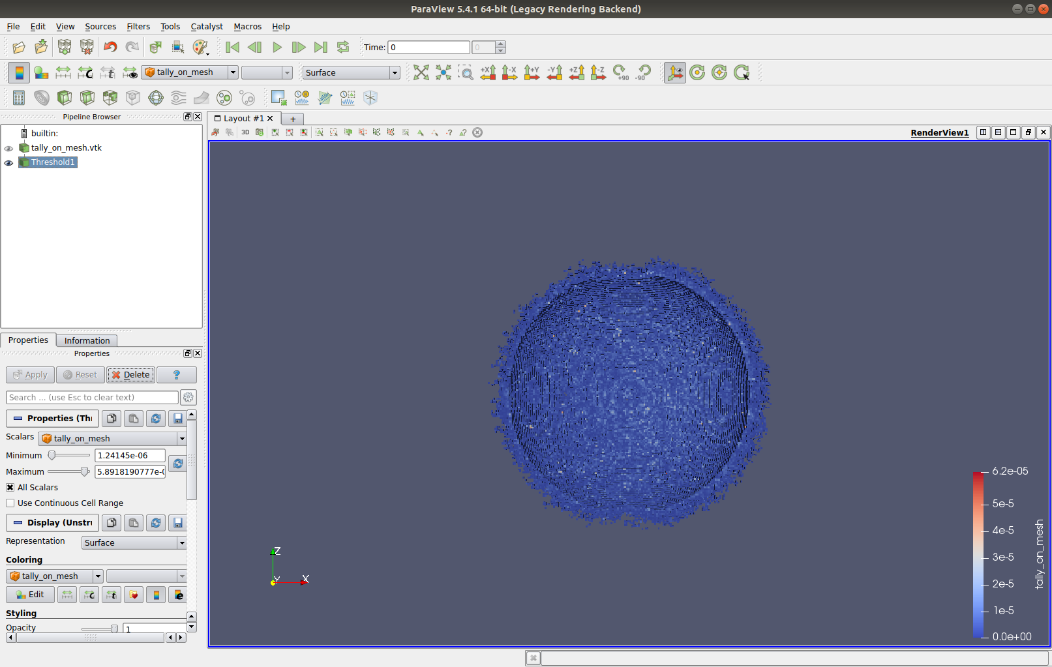Reset the camera view

(x=421, y=72)
